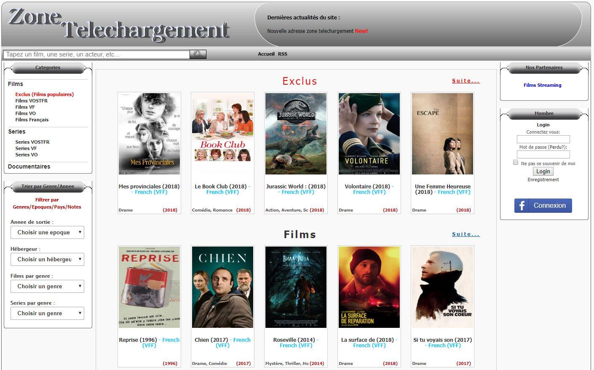Open the Jurassic World movie poster
This screenshot has height=370, width=594.
click(296, 134)
